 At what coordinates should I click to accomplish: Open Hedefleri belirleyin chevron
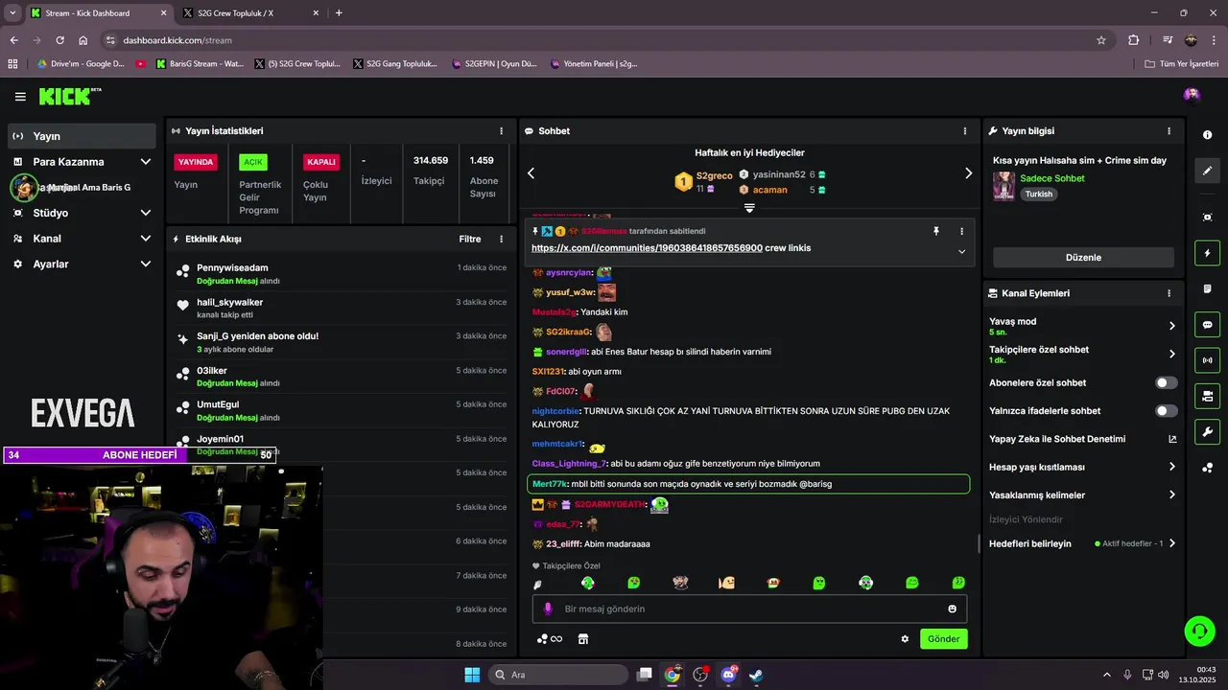(x=1171, y=543)
